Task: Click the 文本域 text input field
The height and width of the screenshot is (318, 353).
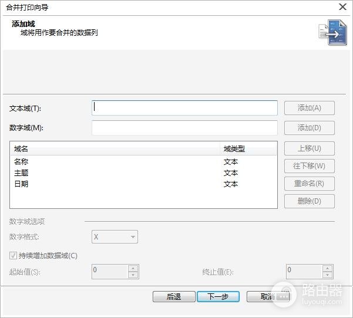Action: [184, 108]
